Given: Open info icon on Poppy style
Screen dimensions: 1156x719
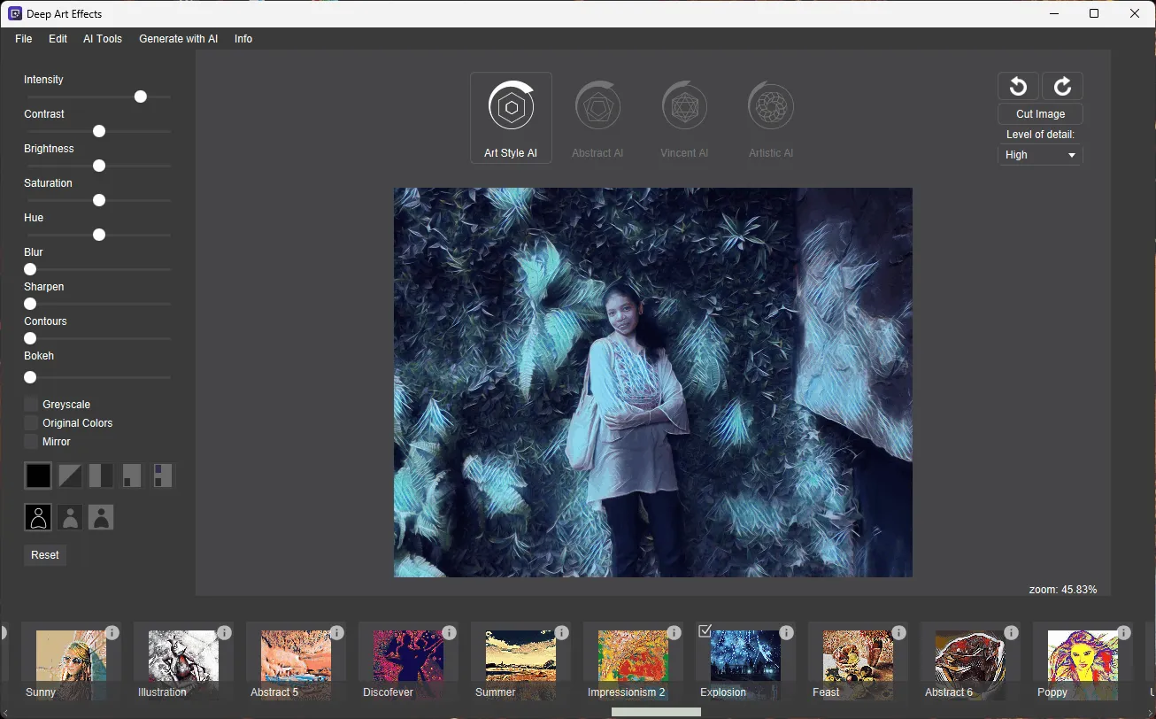Looking at the screenshot, I should click(x=1123, y=632).
